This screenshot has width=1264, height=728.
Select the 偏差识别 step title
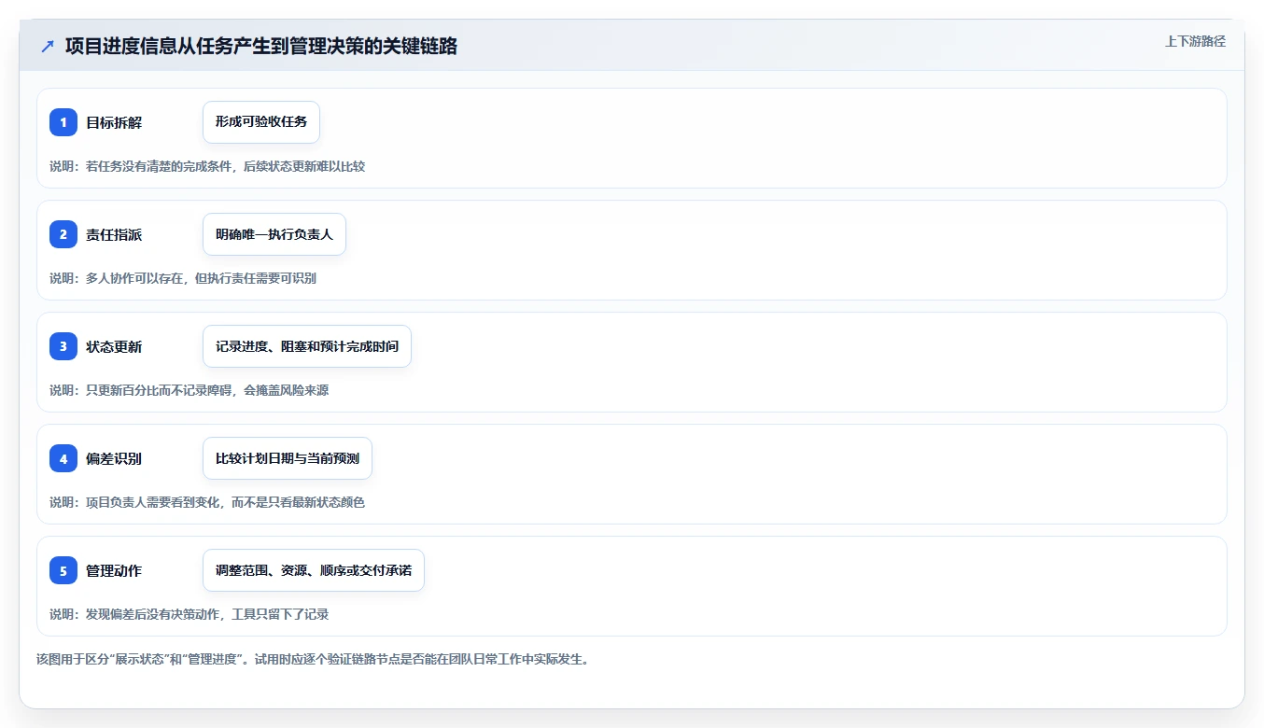[x=114, y=458]
